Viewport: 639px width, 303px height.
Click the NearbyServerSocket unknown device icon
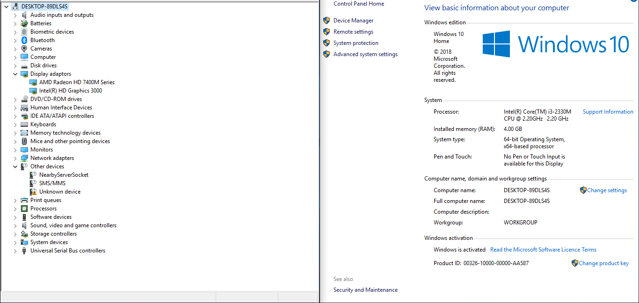coord(33,175)
